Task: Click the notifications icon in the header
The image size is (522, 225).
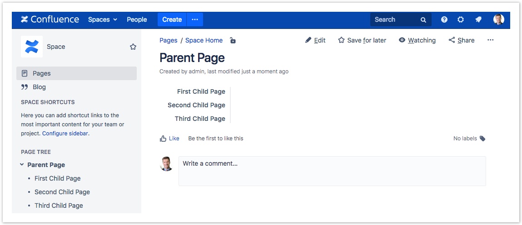Action: click(x=478, y=19)
